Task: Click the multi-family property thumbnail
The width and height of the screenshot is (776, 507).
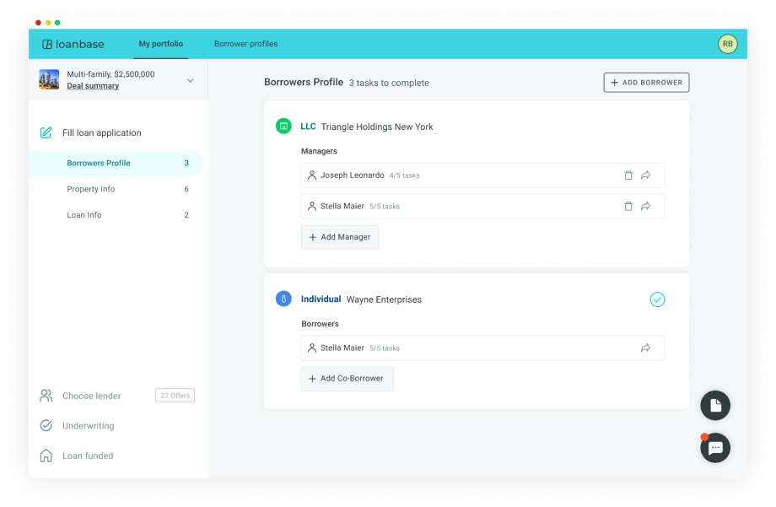Action: tap(49, 79)
